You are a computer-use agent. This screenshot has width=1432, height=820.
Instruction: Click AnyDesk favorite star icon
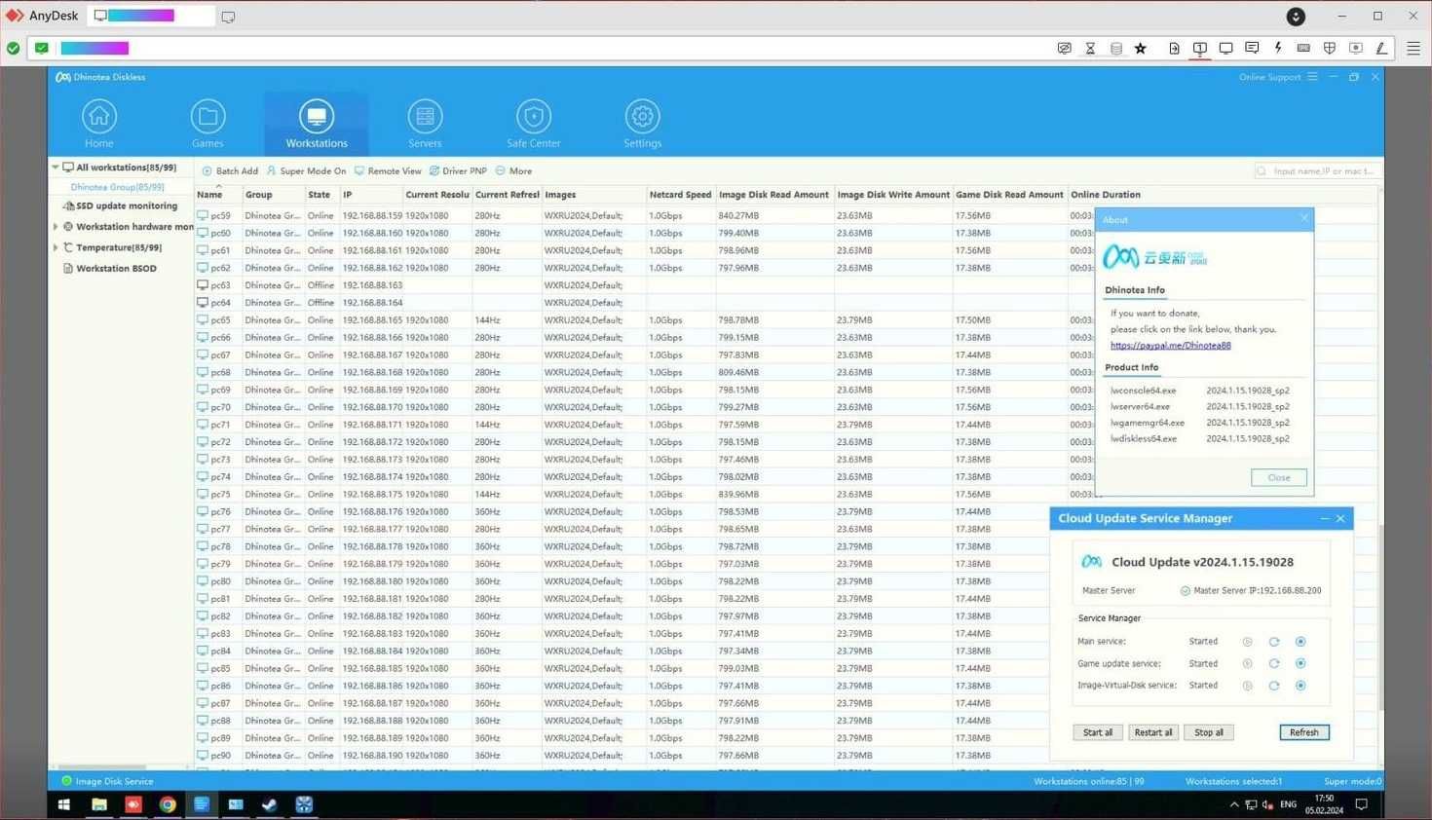pos(1141,48)
